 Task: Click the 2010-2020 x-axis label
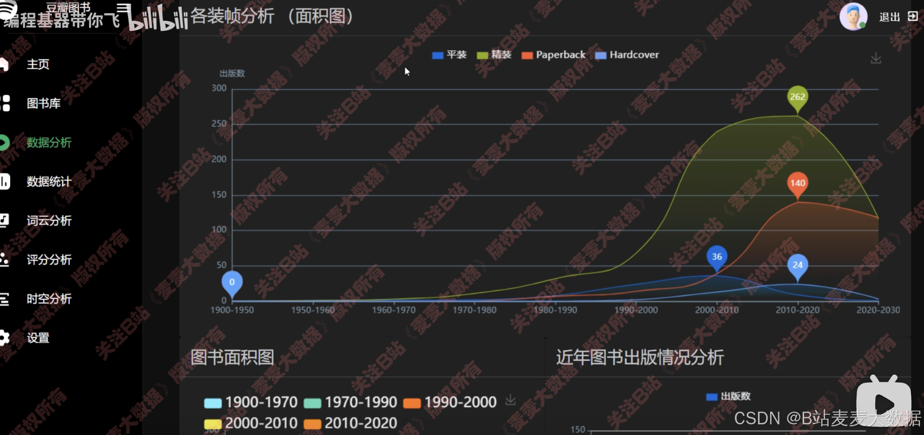798,310
